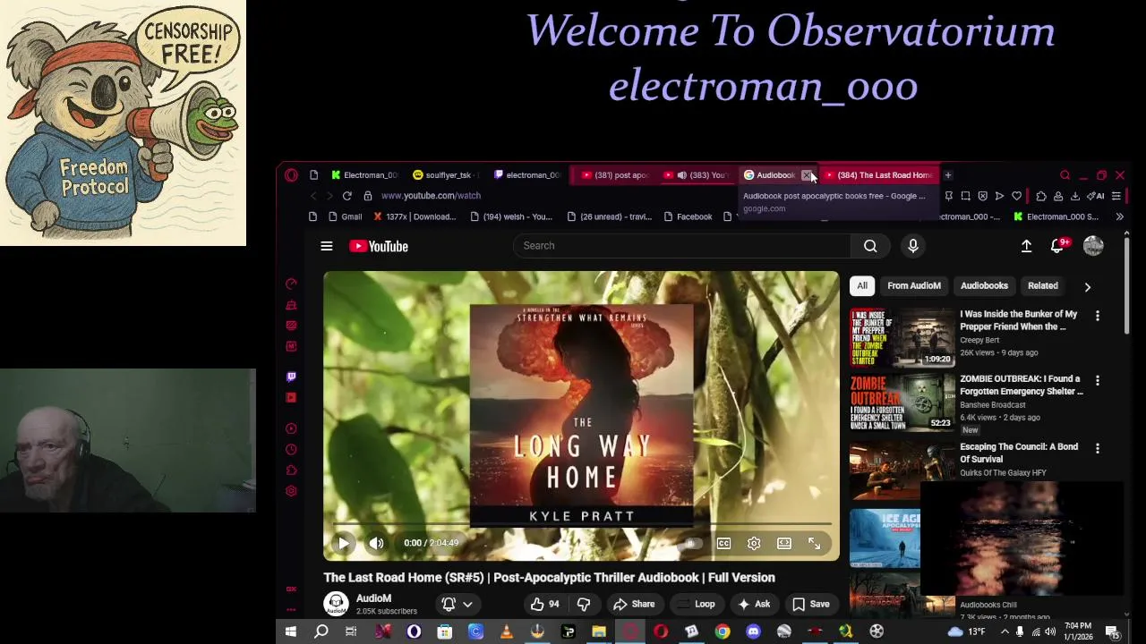Viewport: 1146px width, 644px height.
Task: Close the Audiobook Google tab
Action: (x=807, y=175)
